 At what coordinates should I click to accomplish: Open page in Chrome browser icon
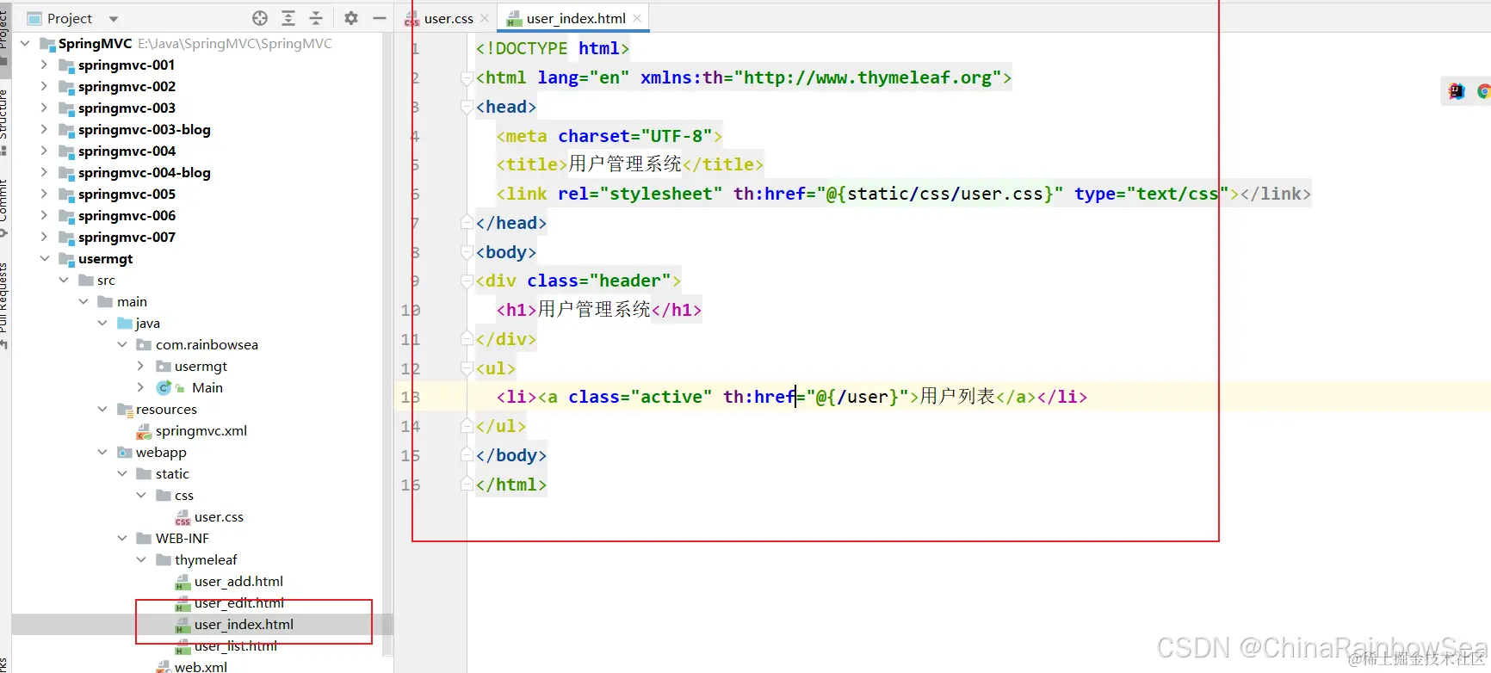(x=1483, y=91)
